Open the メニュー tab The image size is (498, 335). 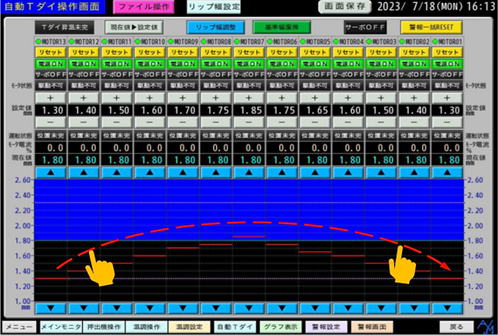pos(19,327)
